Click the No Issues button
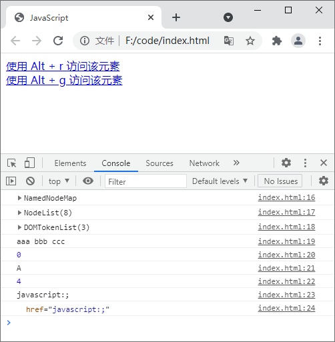 [x=280, y=181]
